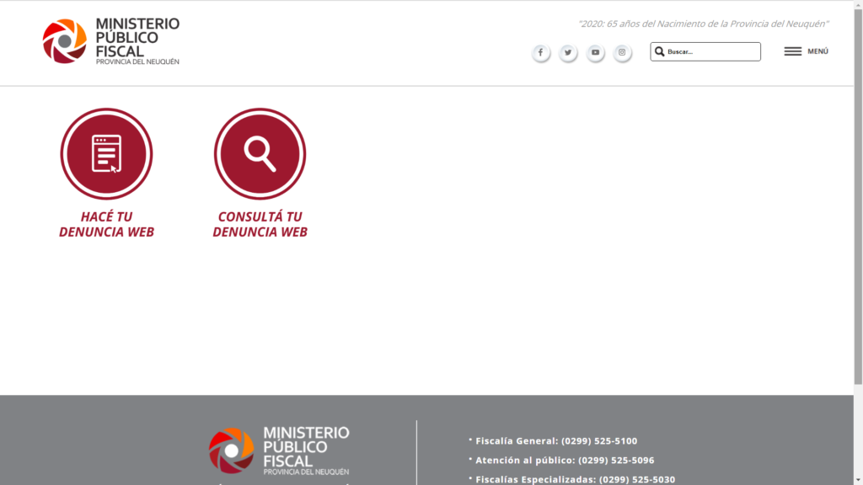Click the round magnifying glass icon
Screen dimensions: 863x485
tap(260, 154)
